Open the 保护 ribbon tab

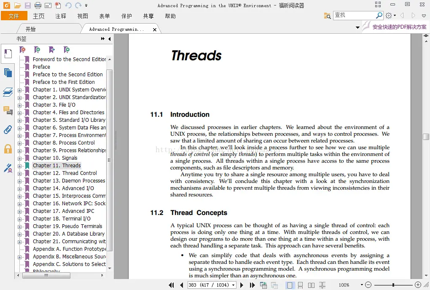point(126,16)
